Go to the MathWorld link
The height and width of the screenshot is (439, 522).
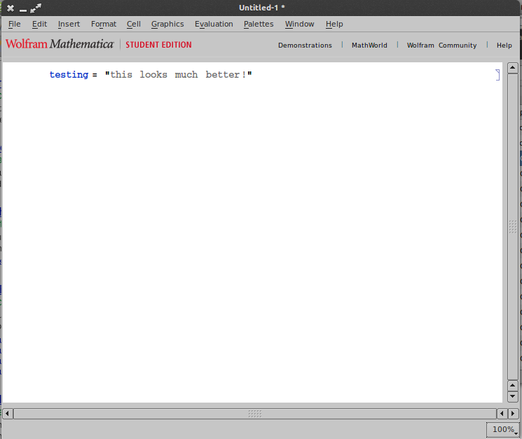pos(369,46)
